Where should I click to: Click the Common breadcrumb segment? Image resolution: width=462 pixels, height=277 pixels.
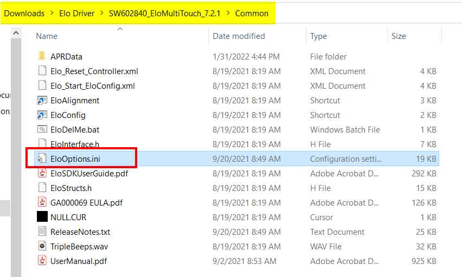tap(252, 13)
